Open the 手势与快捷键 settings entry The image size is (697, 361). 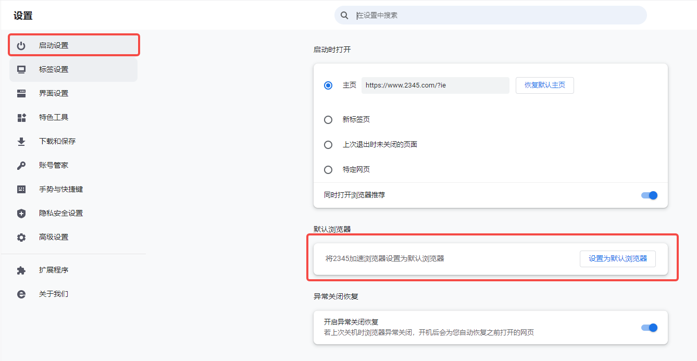(21, 189)
